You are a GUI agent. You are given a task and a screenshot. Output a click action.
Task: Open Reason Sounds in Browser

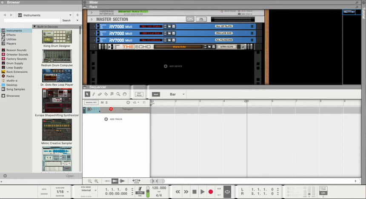click(16, 50)
